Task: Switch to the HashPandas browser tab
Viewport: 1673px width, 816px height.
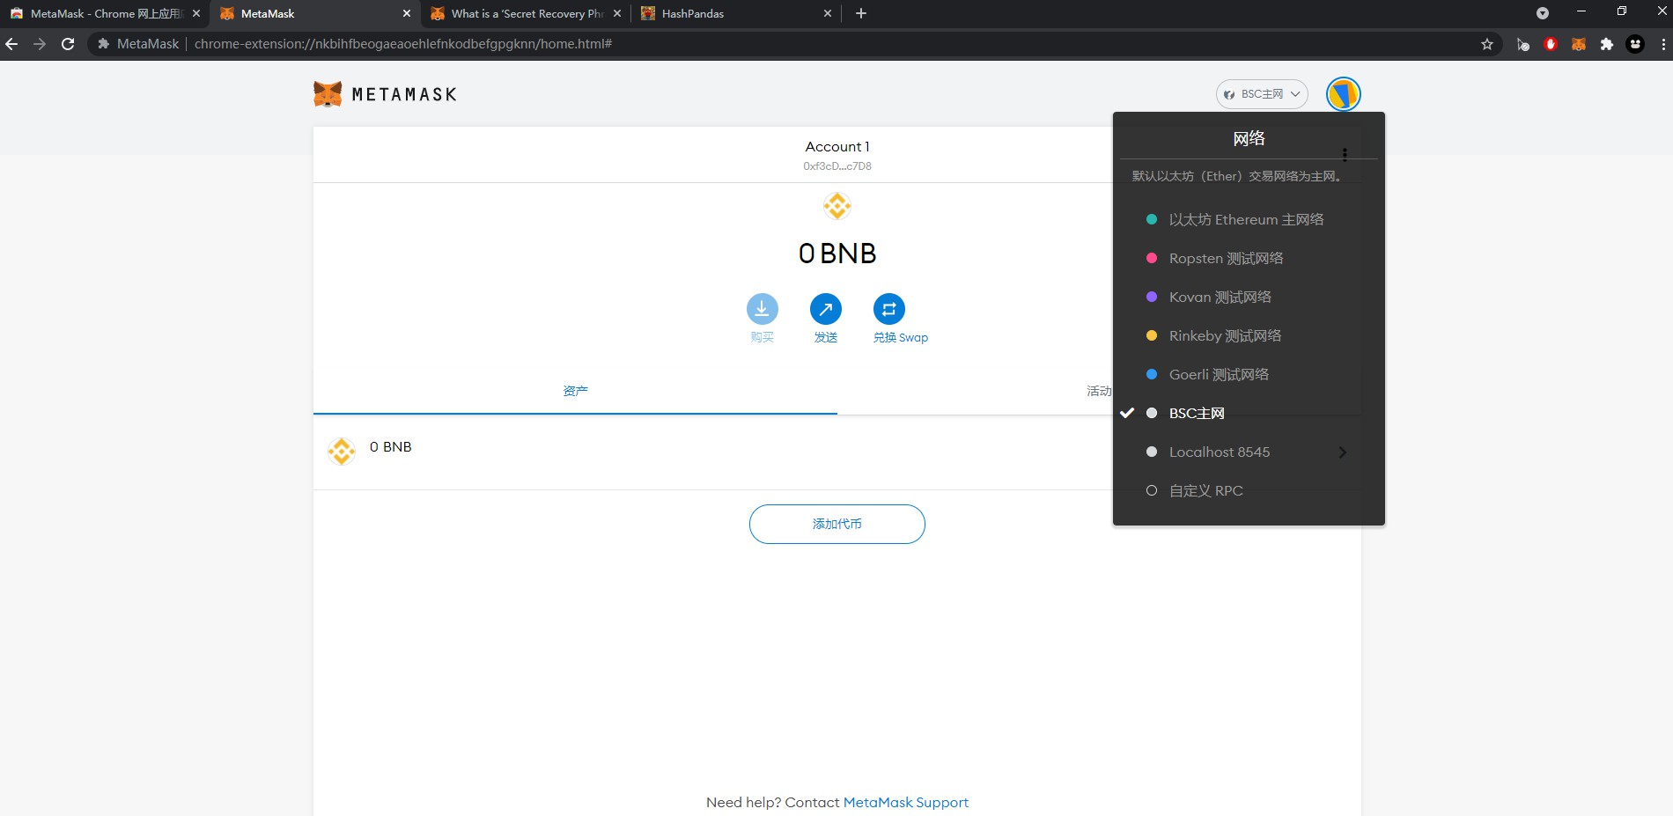Action: (736, 13)
